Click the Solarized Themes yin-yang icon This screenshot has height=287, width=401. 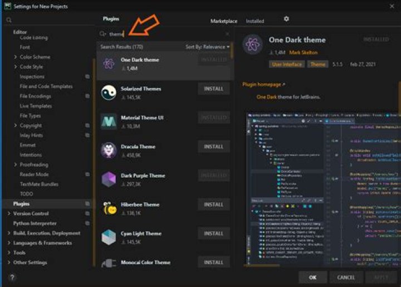[x=109, y=93]
